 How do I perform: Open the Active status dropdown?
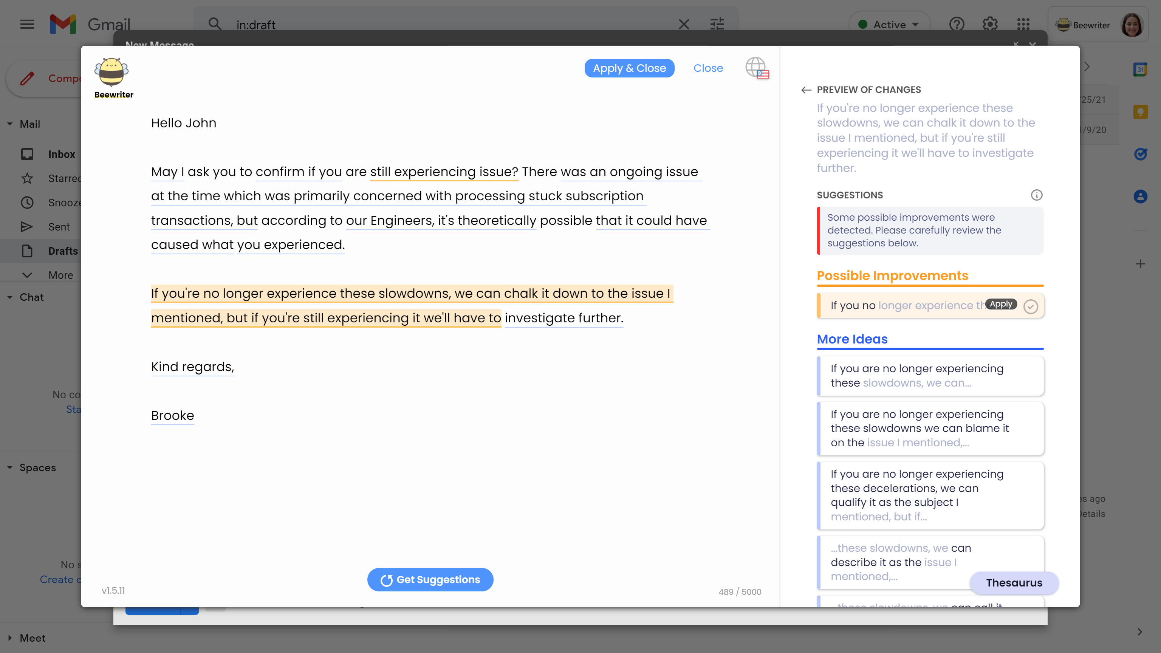(x=889, y=24)
